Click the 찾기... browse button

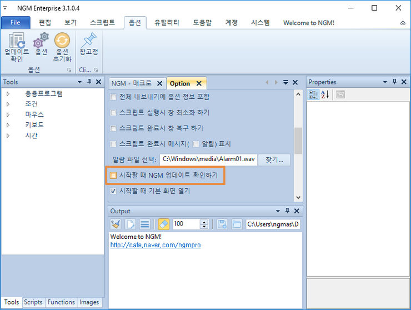click(274, 159)
